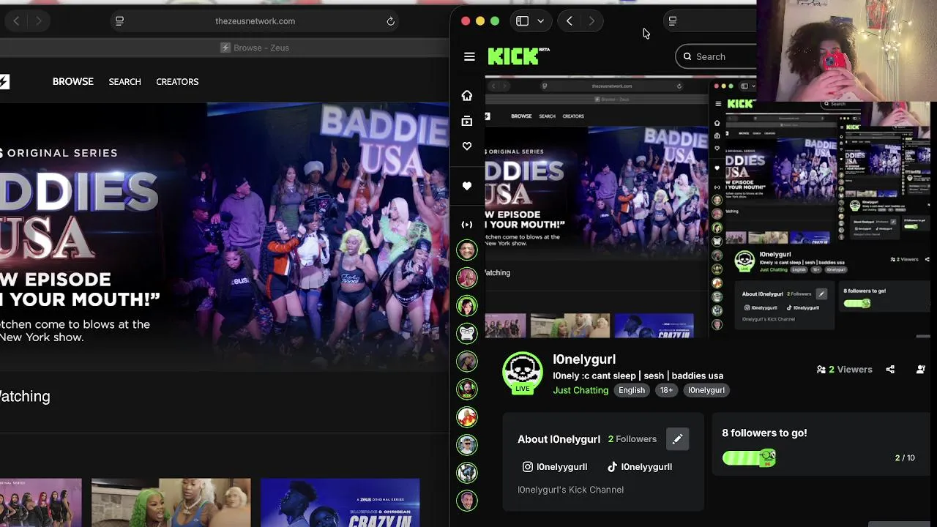Click the 2 / 10 goal count

coord(905,458)
